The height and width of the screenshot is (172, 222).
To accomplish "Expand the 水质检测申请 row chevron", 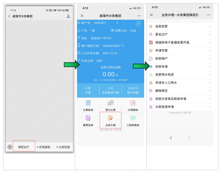I will (210, 107).
